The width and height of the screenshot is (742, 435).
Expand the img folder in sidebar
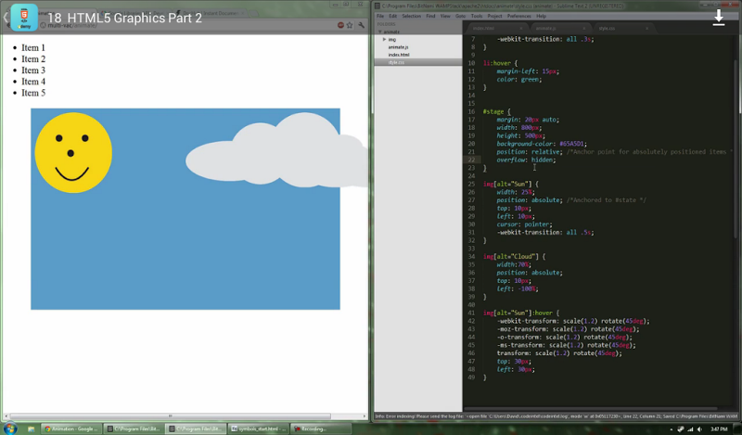[x=385, y=40]
